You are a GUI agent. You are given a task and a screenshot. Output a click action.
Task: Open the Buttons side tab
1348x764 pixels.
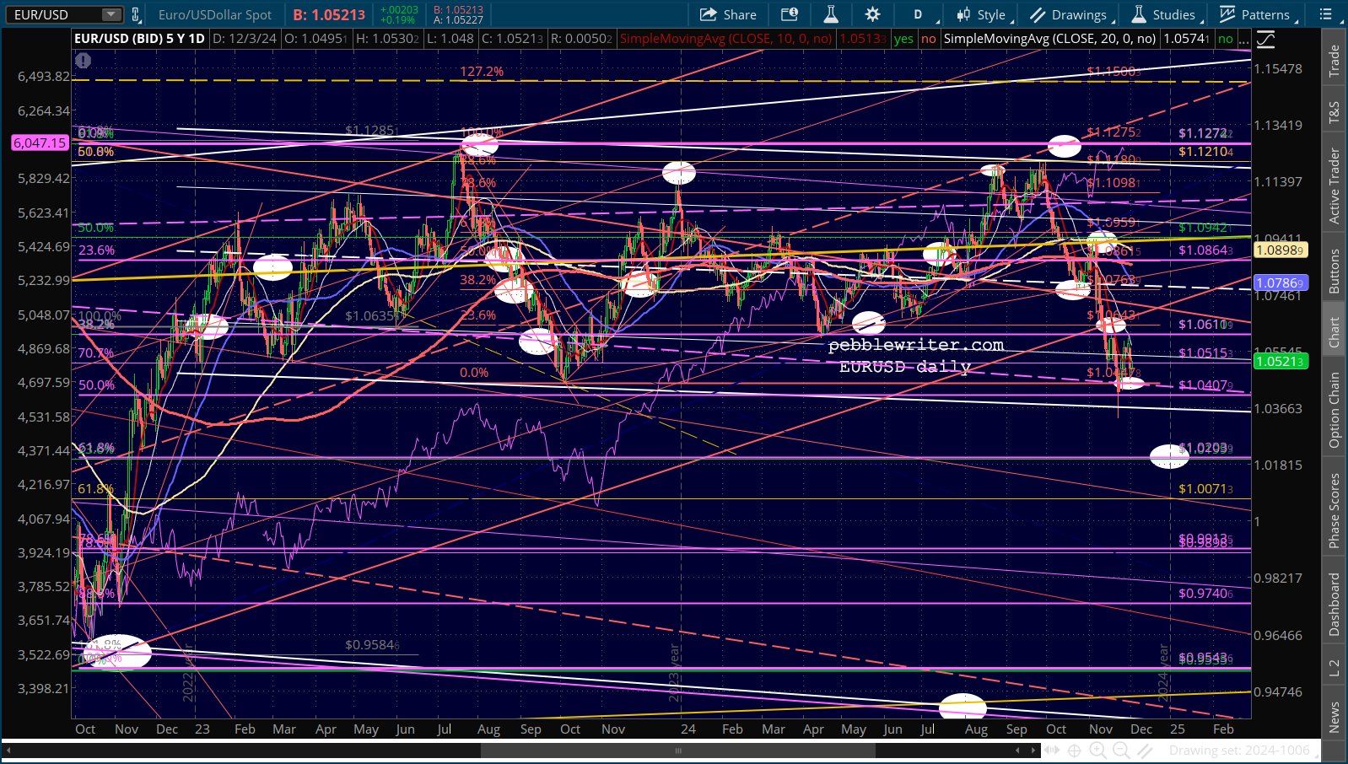1334,272
